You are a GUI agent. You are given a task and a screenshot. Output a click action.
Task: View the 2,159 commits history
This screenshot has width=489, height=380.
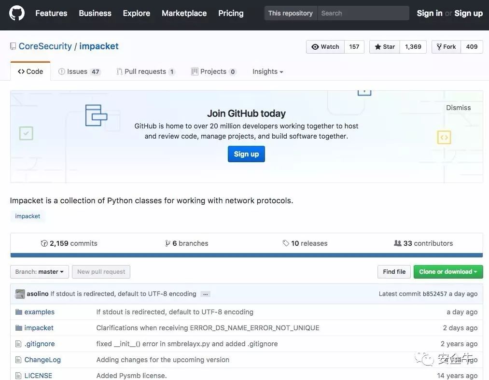69,243
